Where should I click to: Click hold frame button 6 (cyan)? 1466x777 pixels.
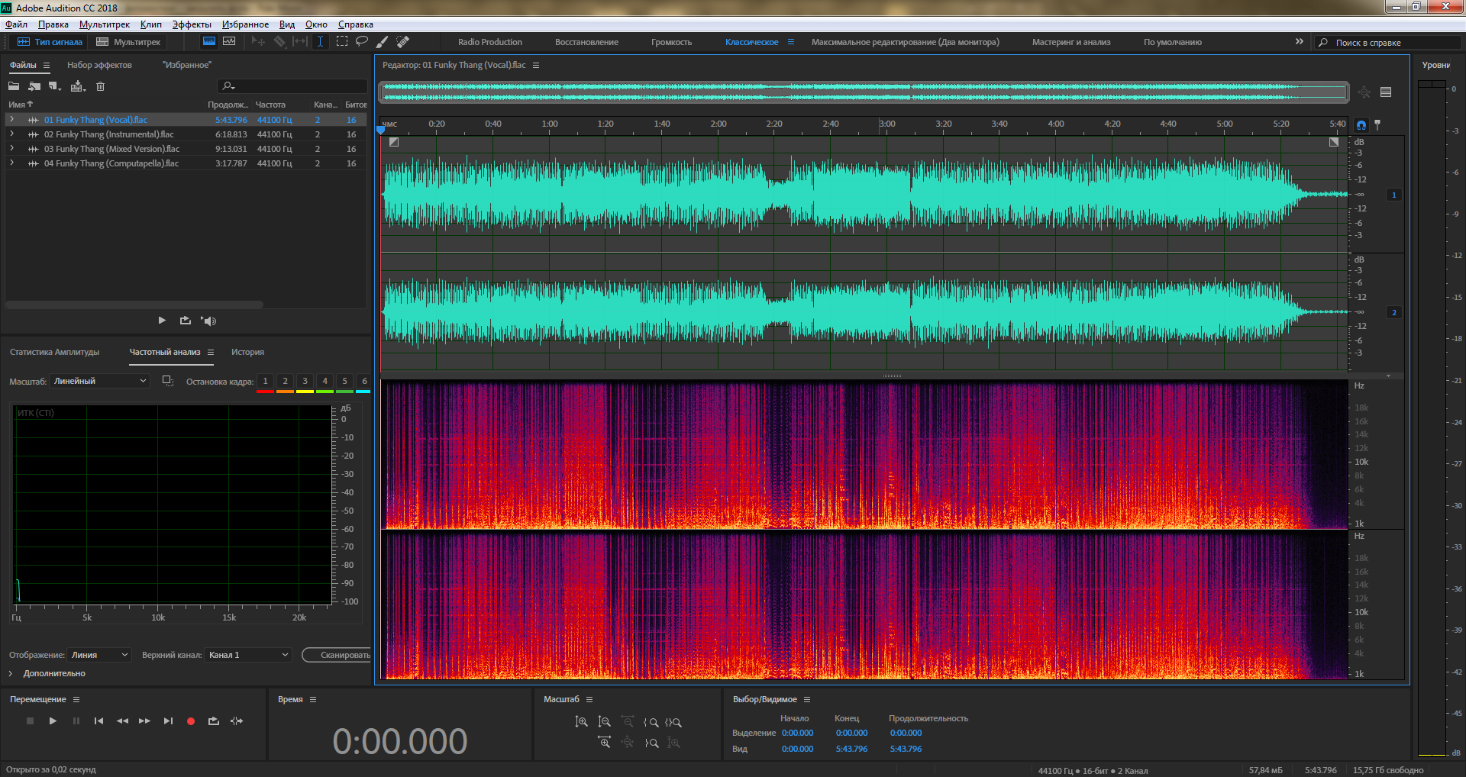364,382
